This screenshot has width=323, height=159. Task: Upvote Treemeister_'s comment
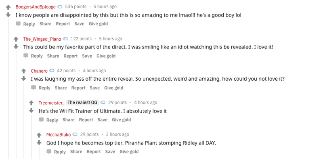pos(31,103)
